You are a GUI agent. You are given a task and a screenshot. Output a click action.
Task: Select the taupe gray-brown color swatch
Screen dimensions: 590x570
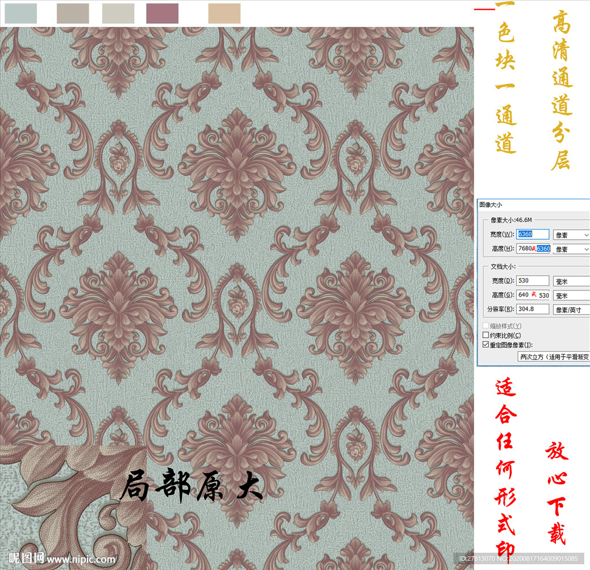pos(73,13)
